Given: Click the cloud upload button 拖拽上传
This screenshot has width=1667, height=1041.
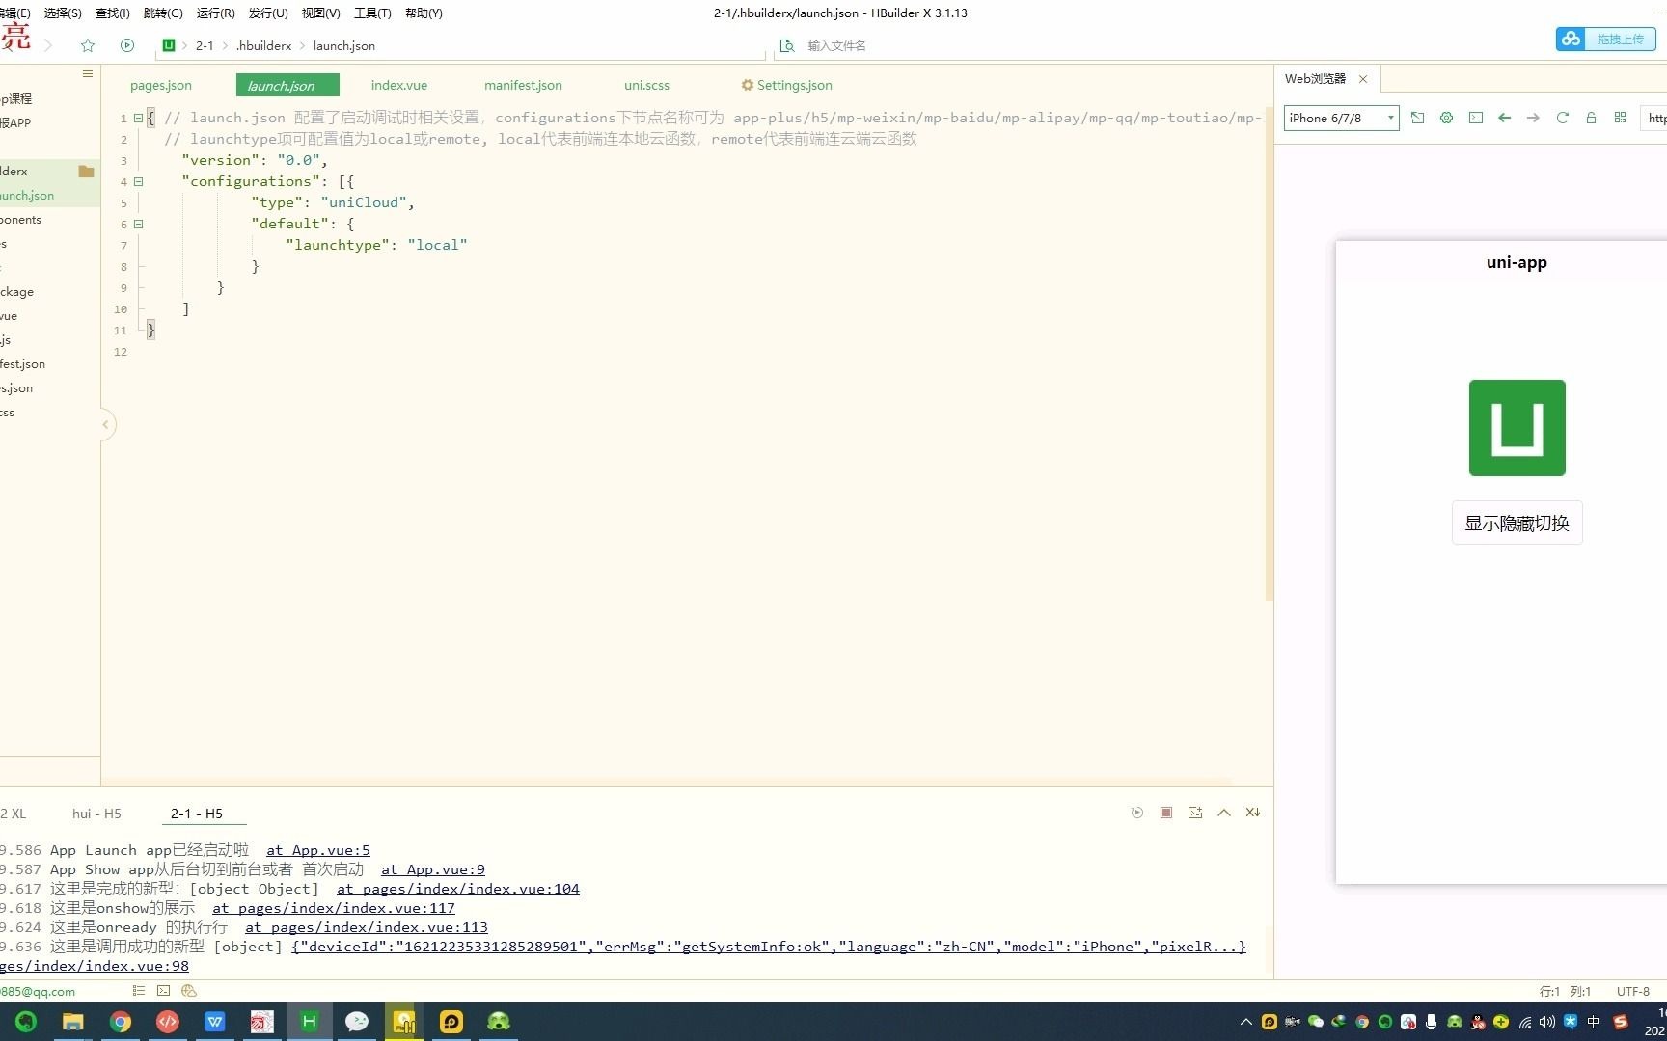Looking at the screenshot, I should coord(1605,39).
